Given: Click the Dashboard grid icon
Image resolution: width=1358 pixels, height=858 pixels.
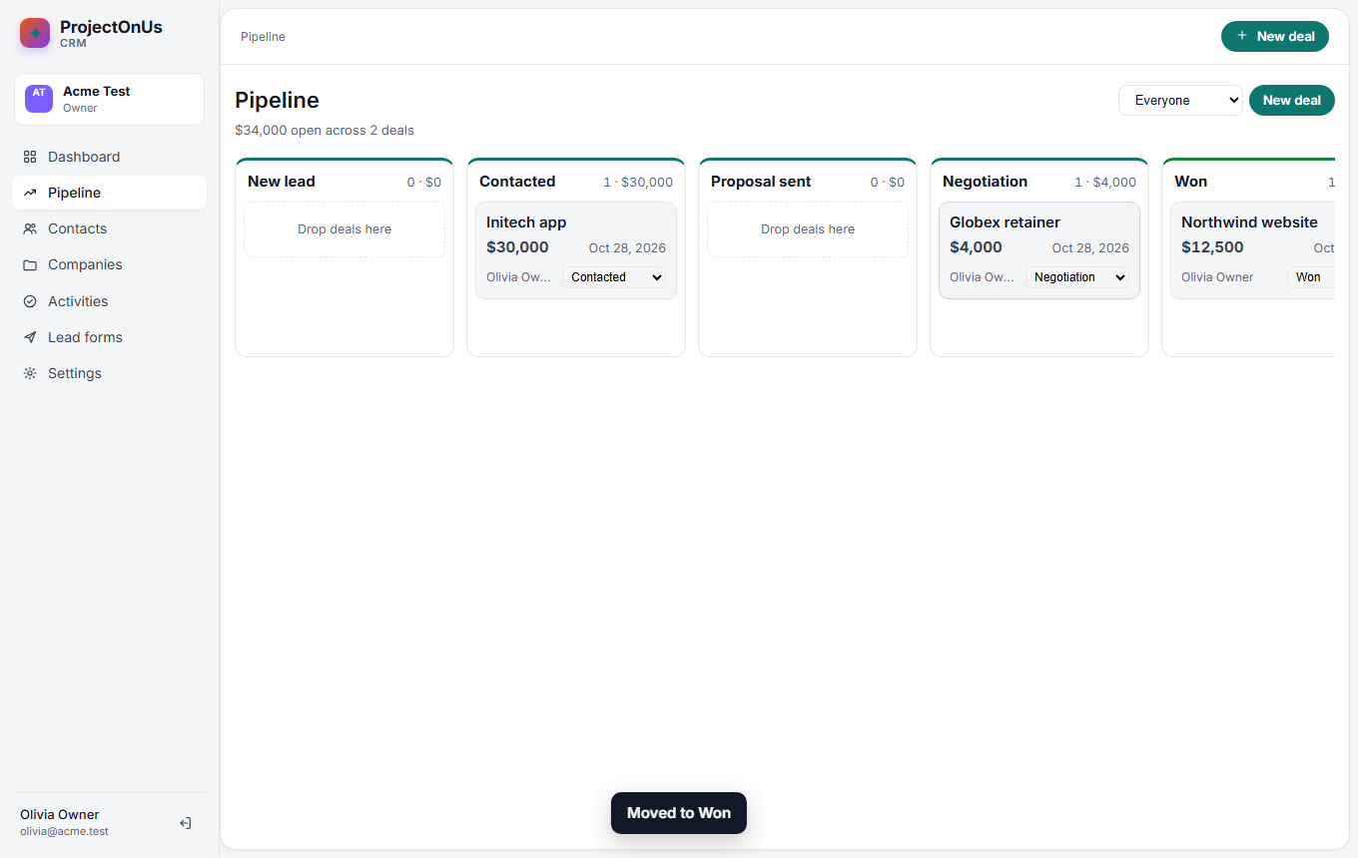Looking at the screenshot, I should click(30, 157).
